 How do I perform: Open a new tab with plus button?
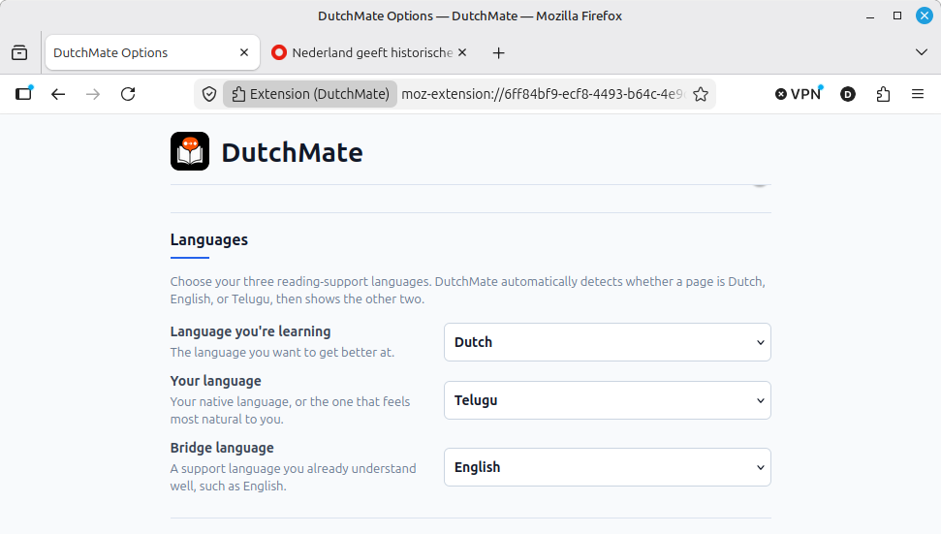pos(499,53)
